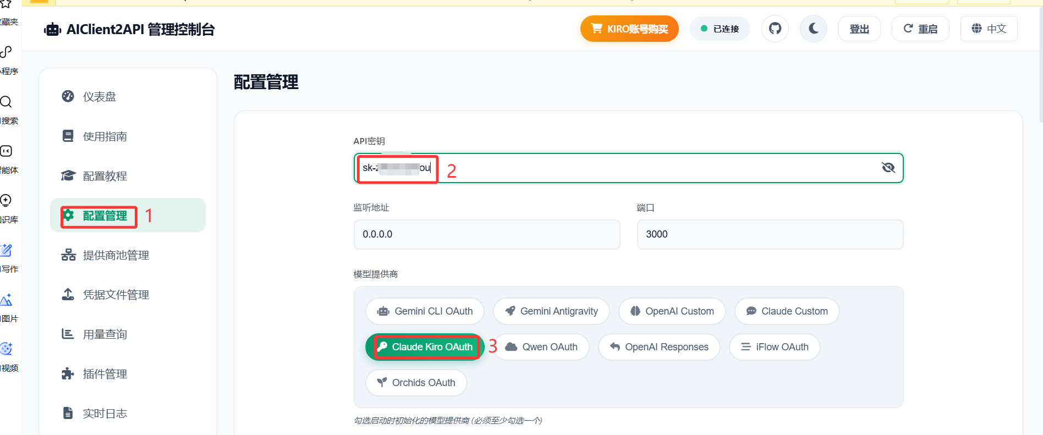Screen dimensions: 1043x435
Task: Open 提供商池管理 in the sidebar
Action: (x=128, y=255)
